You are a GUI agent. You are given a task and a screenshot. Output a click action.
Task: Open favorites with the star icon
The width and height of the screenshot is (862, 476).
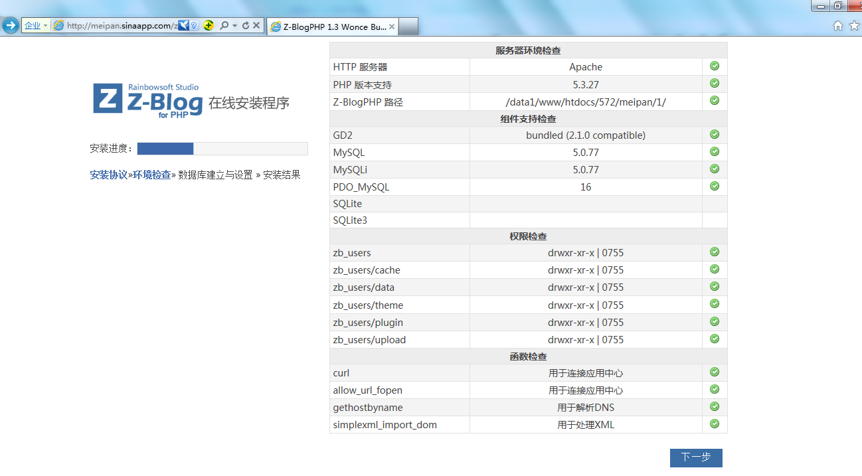click(x=854, y=26)
